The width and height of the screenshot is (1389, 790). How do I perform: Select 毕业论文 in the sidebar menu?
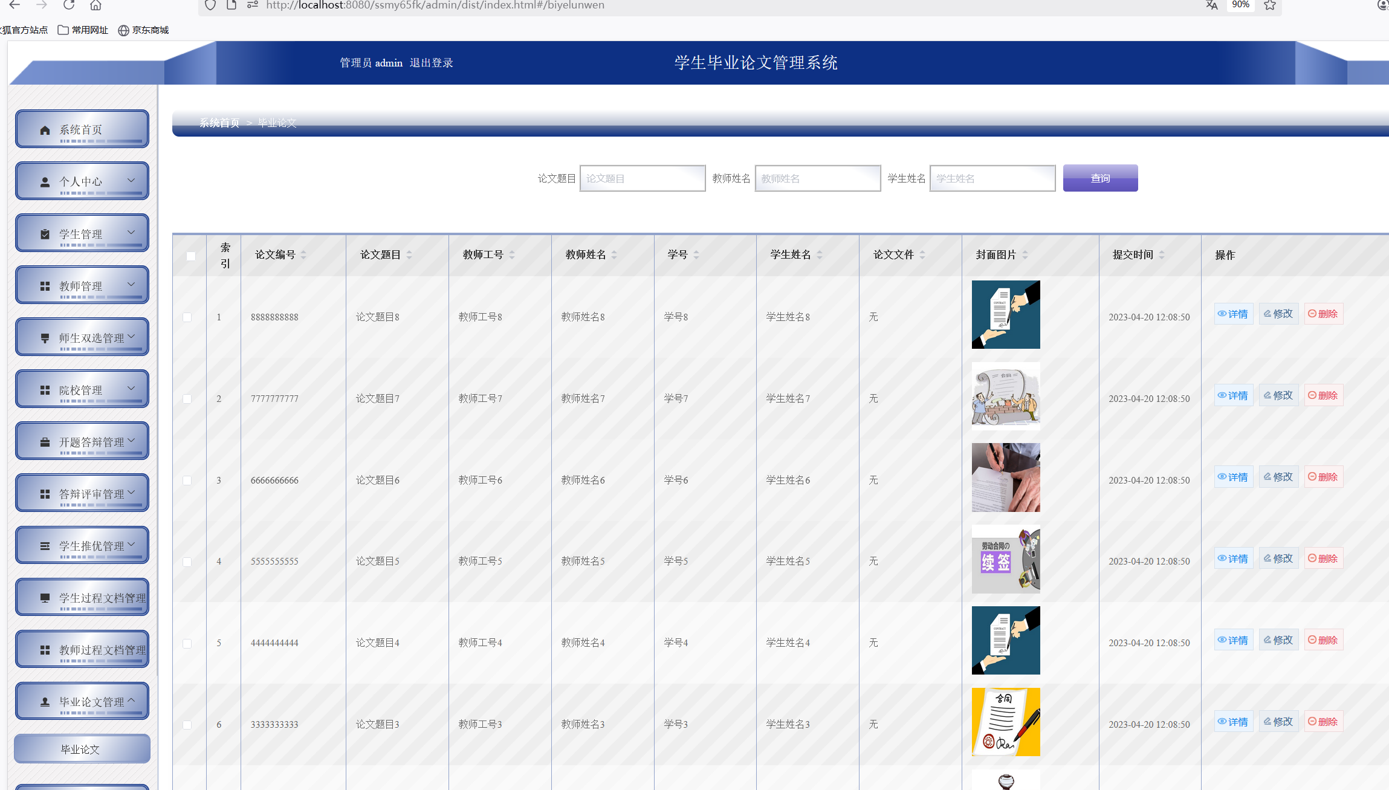coord(82,748)
